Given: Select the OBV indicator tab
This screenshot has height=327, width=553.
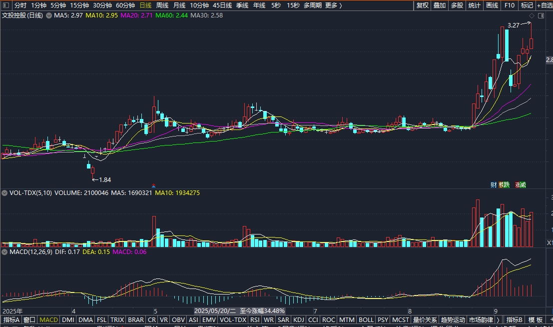Looking at the screenshot, I should click(x=178, y=319).
